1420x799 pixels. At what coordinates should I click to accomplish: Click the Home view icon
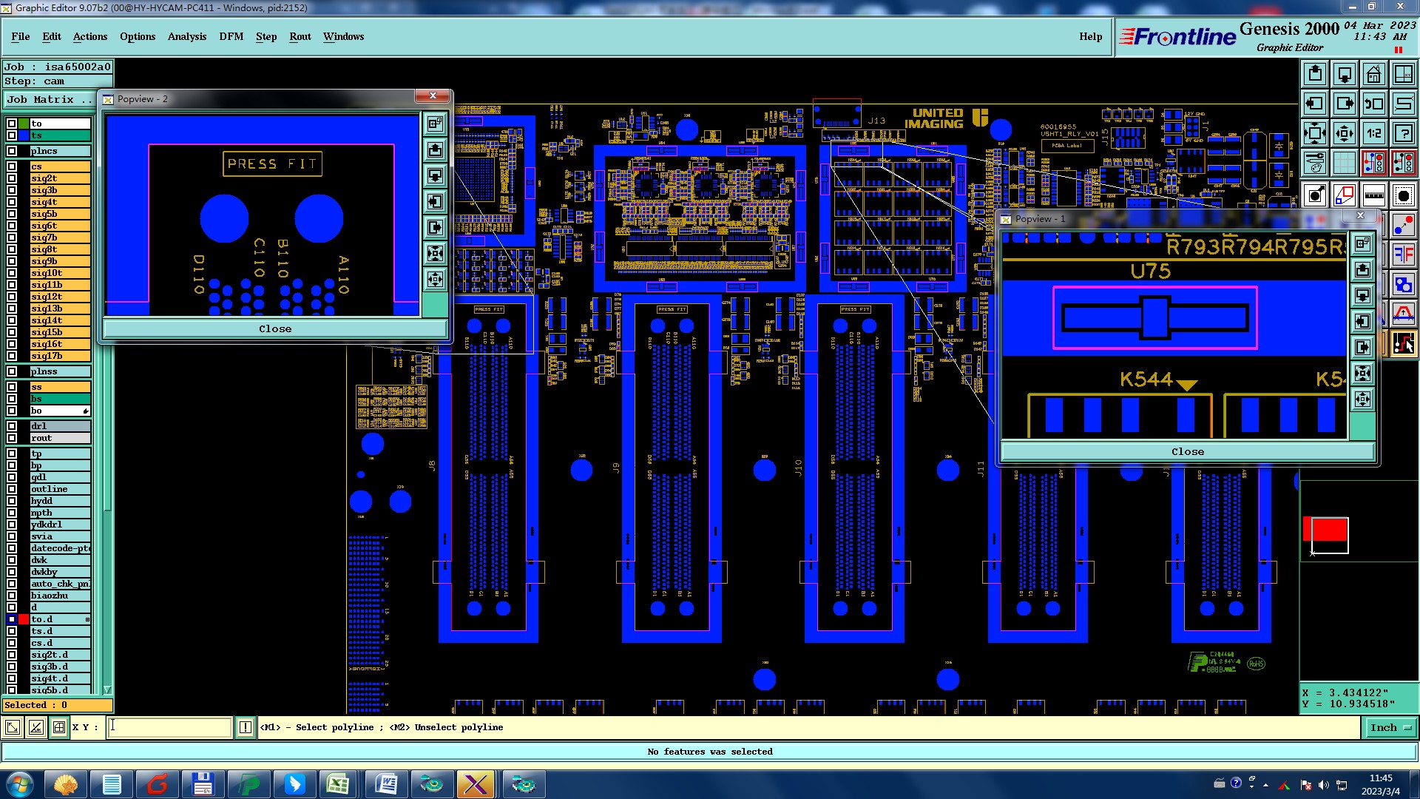1373,74
